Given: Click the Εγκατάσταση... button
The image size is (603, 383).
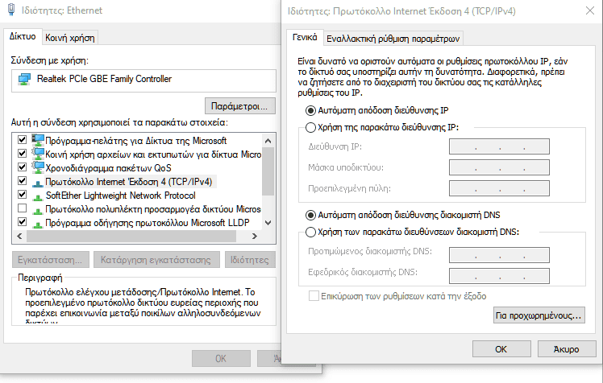Looking at the screenshot, I should click(x=50, y=260).
